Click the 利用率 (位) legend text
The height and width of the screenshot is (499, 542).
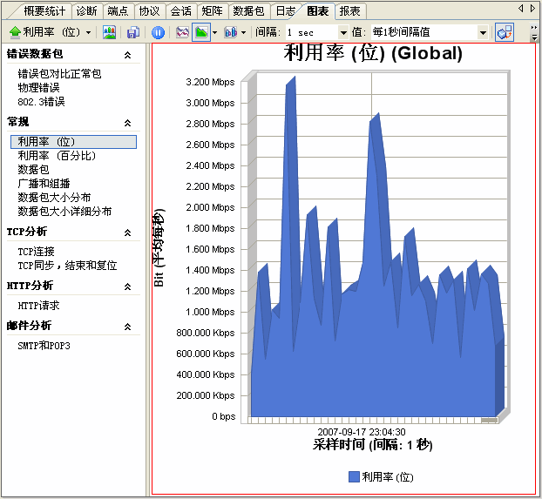pyautogui.click(x=388, y=477)
